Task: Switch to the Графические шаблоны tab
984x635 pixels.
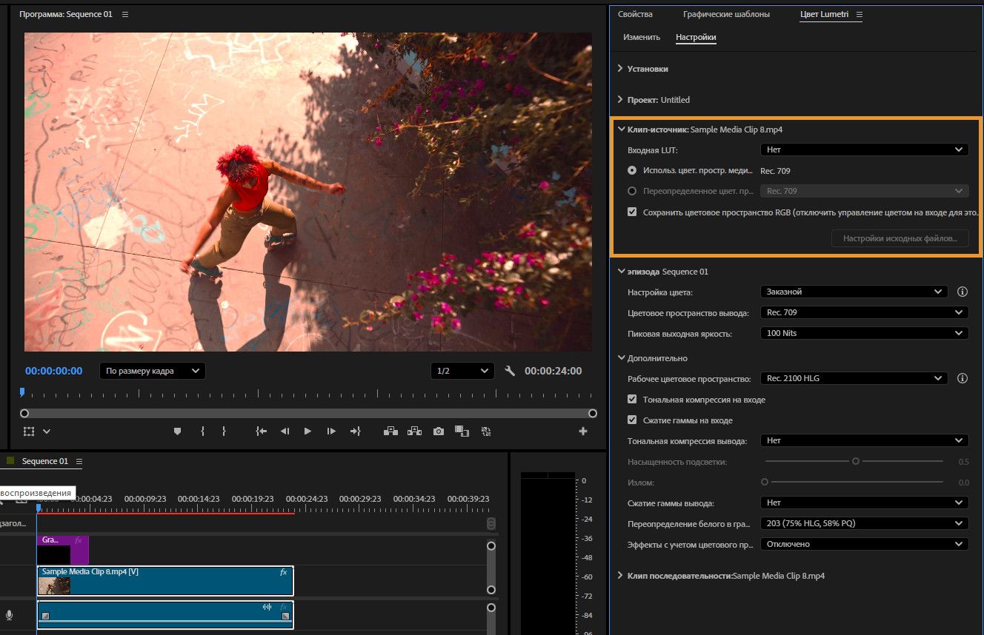Action: [726, 15]
